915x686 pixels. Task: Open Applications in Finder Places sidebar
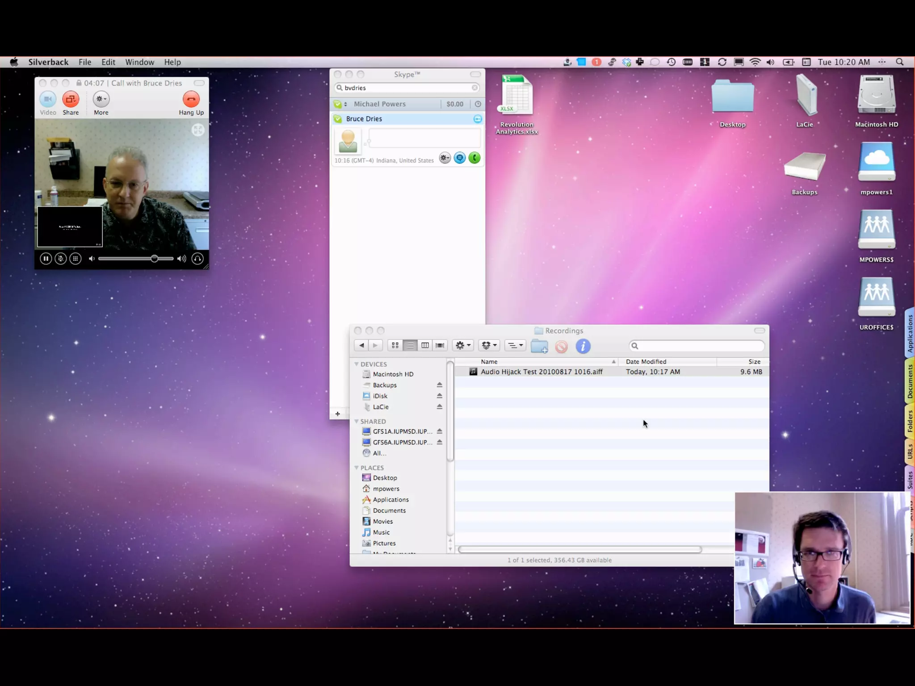click(x=390, y=500)
